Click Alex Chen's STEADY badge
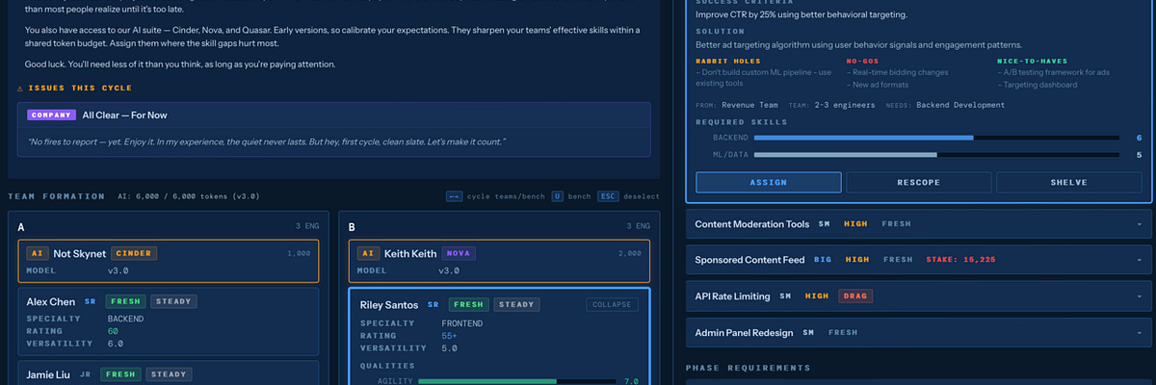Image resolution: width=1156 pixels, height=385 pixels. point(171,301)
